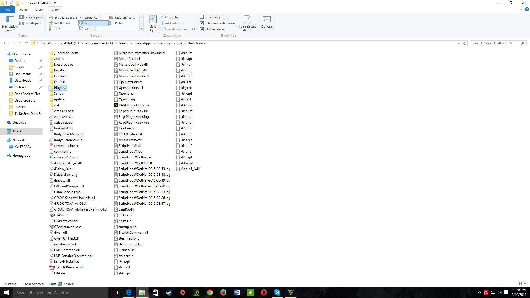Viewport: 530px width, 298px height.
Task: Open RAGEPluginHook.exe file icon
Action: point(116,105)
